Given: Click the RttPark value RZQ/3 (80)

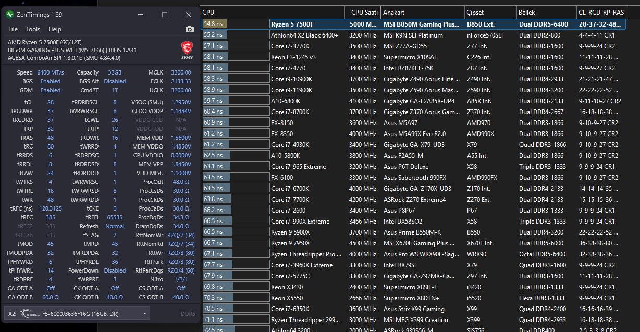Looking at the screenshot, I should 181,262.
